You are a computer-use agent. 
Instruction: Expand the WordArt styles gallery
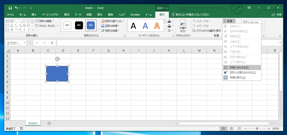(x=165, y=30)
